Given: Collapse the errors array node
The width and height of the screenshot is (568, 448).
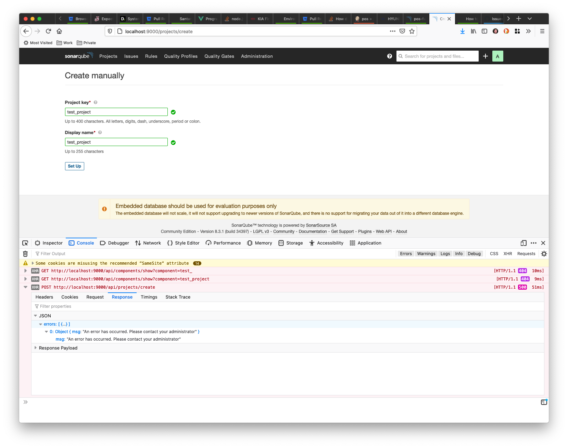Looking at the screenshot, I should pyautogui.click(x=41, y=324).
